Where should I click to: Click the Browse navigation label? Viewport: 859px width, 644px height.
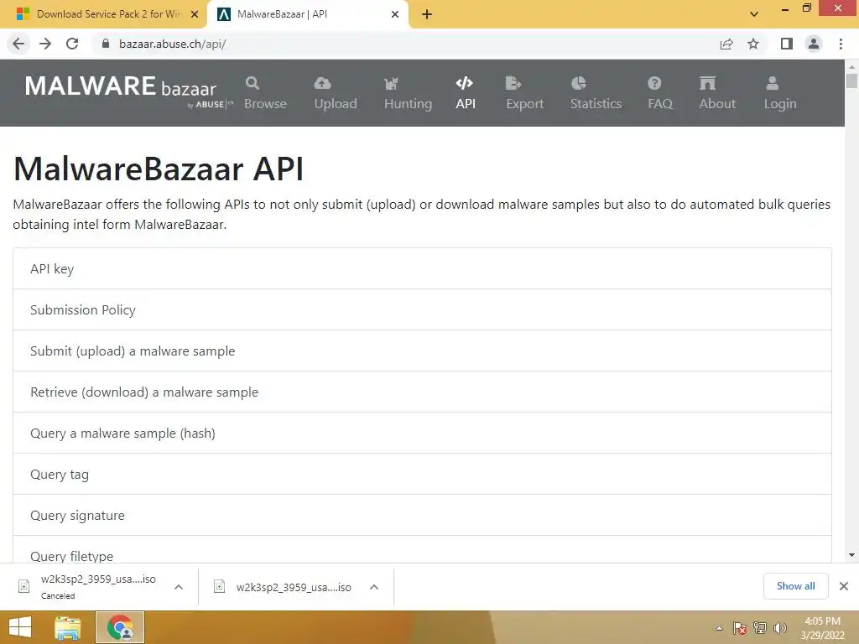[266, 103]
